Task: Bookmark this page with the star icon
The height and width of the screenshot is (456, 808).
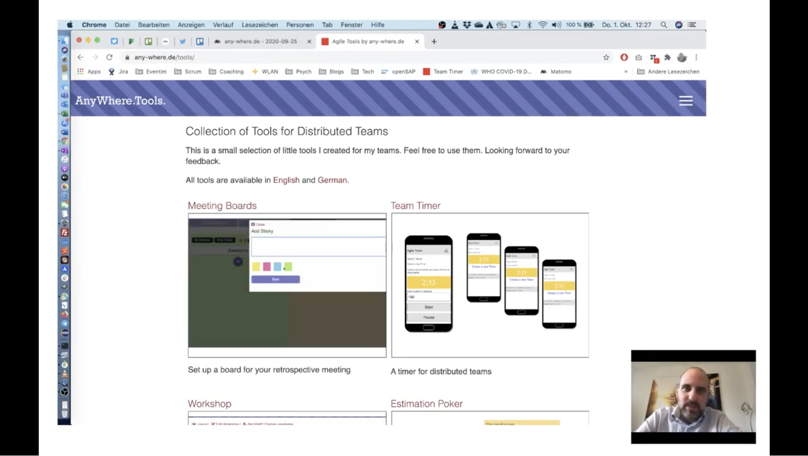Action: coord(606,57)
